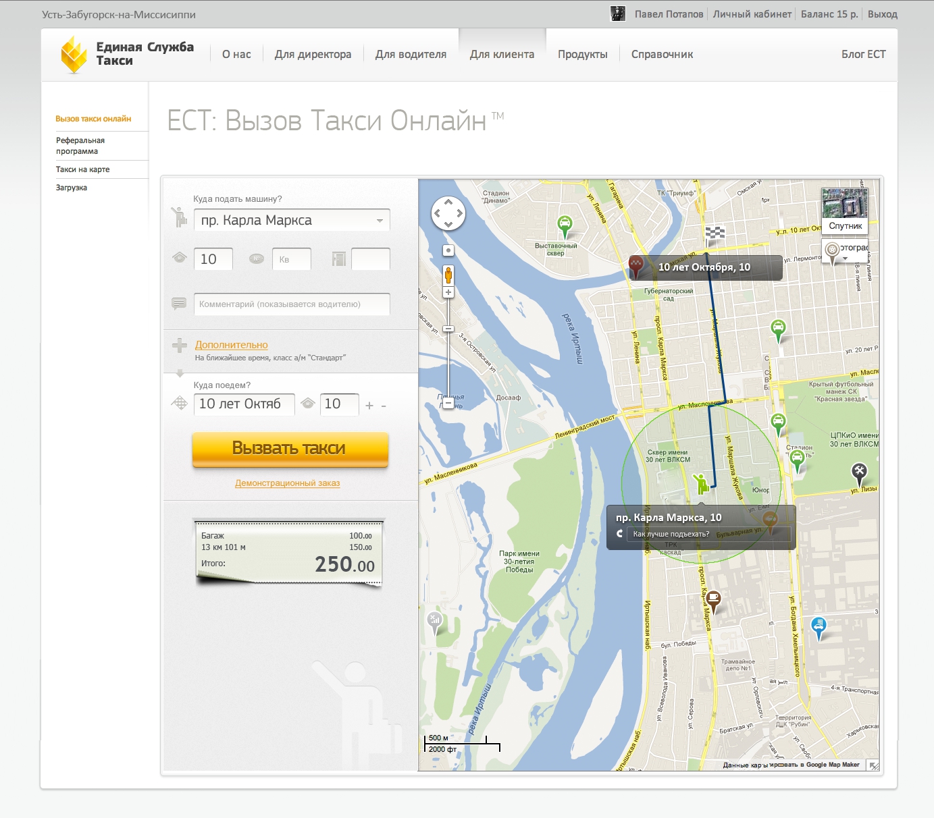This screenshot has width=934, height=818.
Task: Click green taxi pin near Выставочный сквер
Action: [565, 226]
